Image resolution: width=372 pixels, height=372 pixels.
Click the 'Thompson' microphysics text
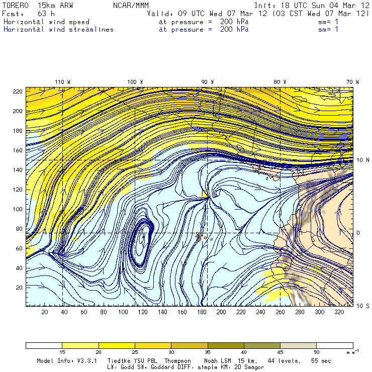point(177,361)
